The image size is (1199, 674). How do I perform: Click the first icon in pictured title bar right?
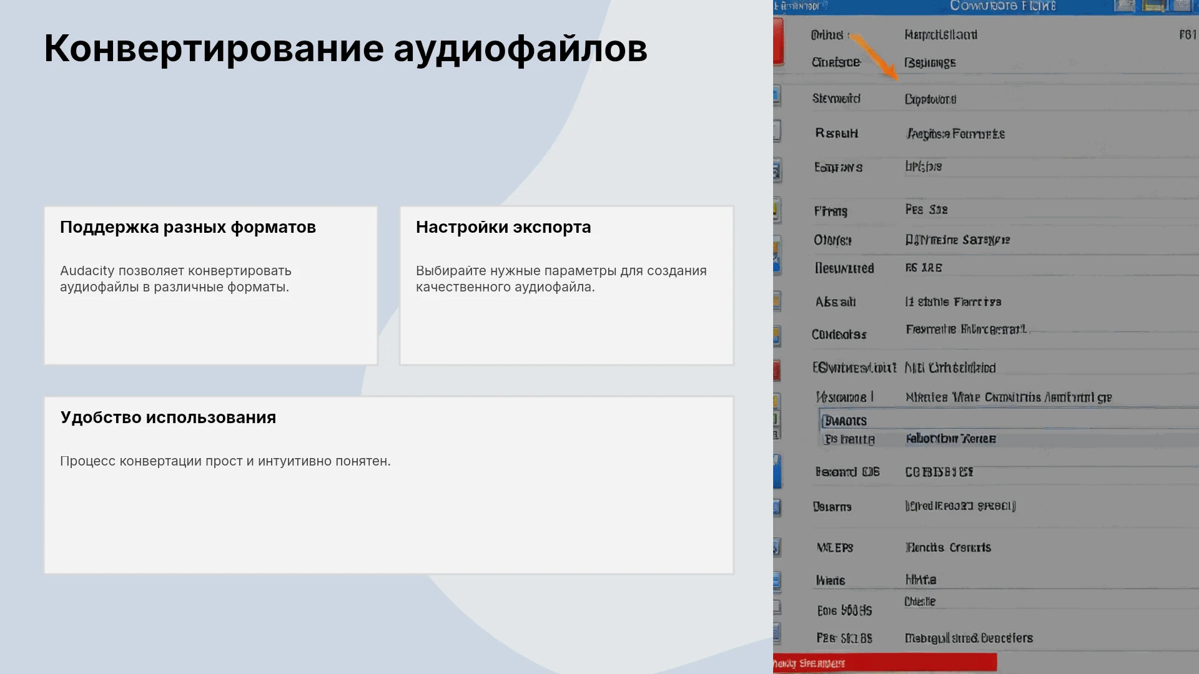click(x=1125, y=6)
